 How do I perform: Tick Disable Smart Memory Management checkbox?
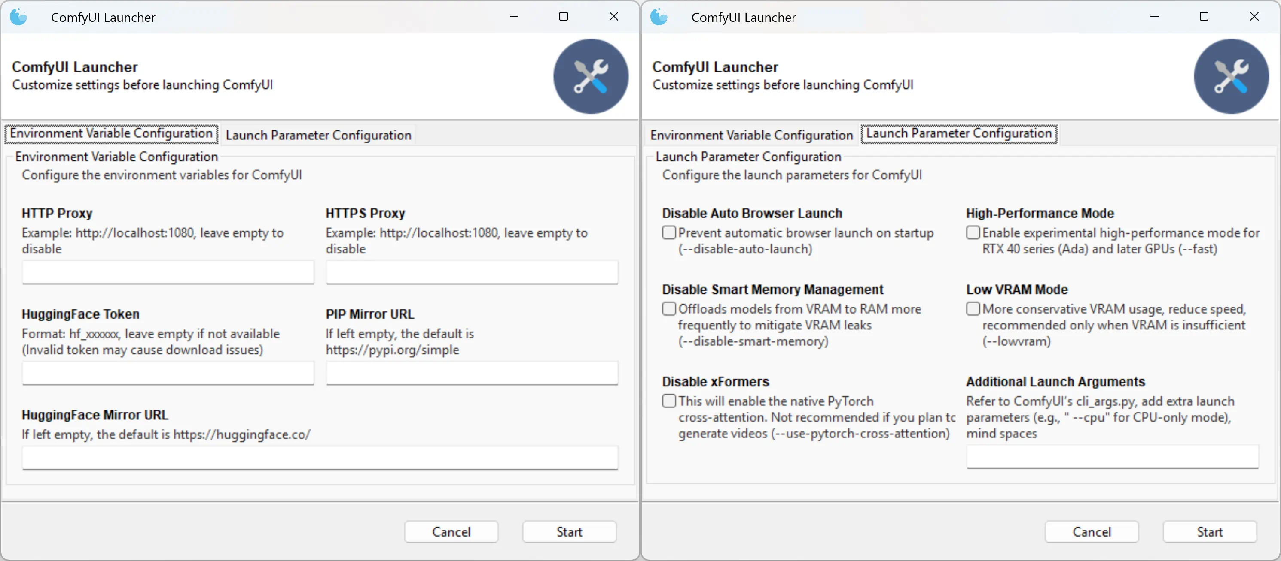pyautogui.click(x=669, y=308)
